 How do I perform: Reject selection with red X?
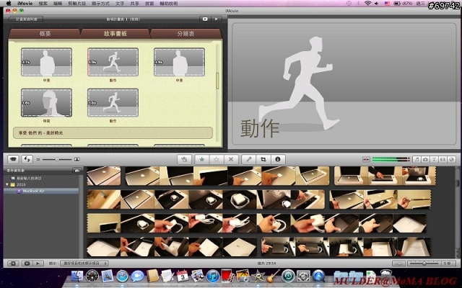(231, 159)
